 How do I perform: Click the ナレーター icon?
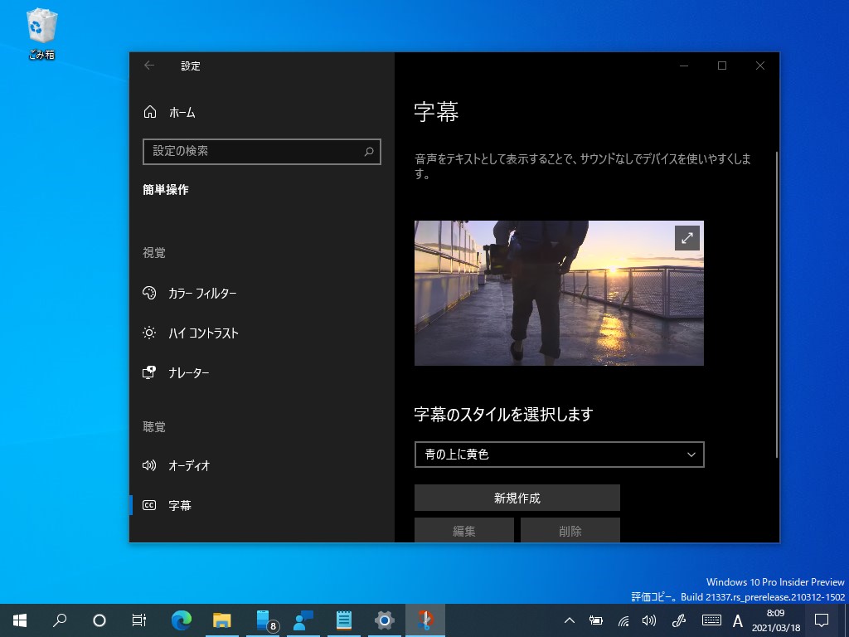[x=149, y=372]
